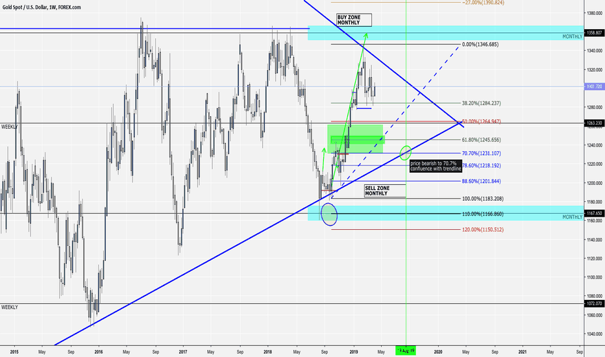This screenshot has height=357, width=605.
Task: Click the 2021 label on time axis
Action: 522,352
